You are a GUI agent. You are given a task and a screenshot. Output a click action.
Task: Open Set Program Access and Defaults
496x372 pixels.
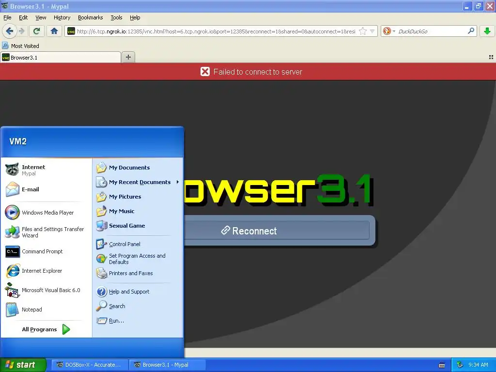[138, 259]
